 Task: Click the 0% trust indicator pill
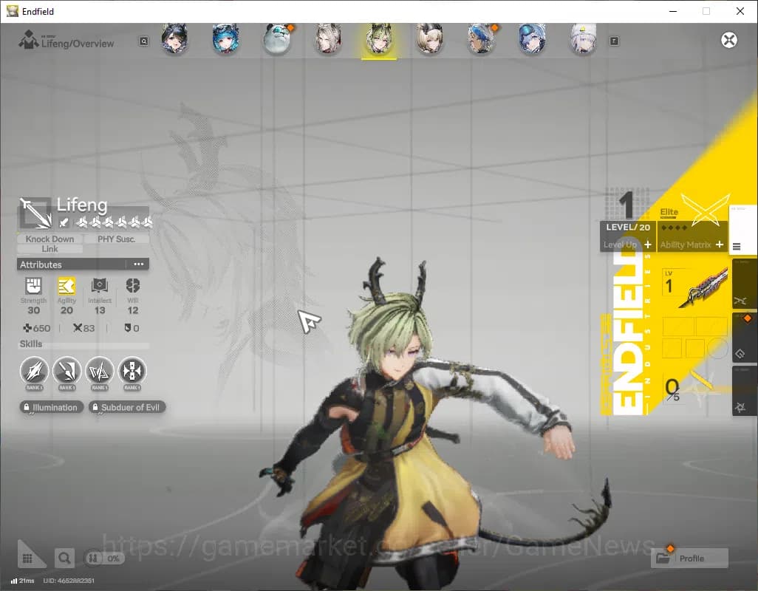pyautogui.click(x=104, y=558)
